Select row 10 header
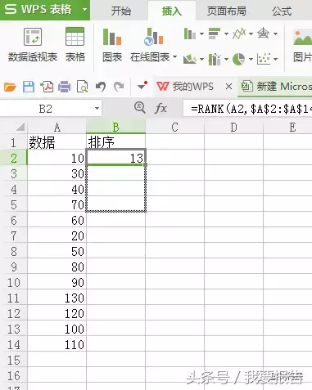The width and height of the screenshot is (312, 390). coord(14,282)
